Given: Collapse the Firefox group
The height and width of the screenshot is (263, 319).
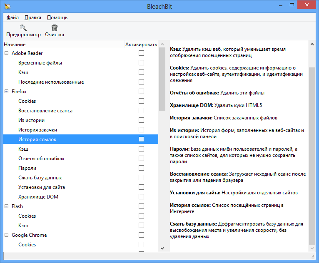Looking at the screenshot, I should pos(7,92).
